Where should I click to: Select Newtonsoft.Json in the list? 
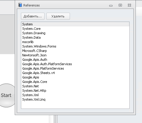pos(75,55)
